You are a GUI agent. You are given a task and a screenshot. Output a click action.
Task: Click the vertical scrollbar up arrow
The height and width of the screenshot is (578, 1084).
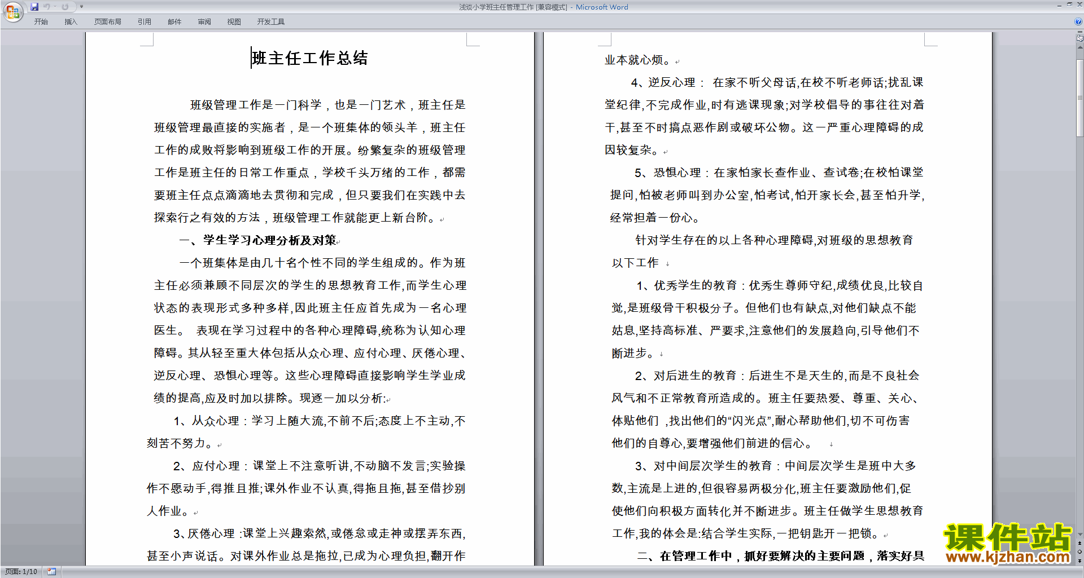coord(1079,48)
